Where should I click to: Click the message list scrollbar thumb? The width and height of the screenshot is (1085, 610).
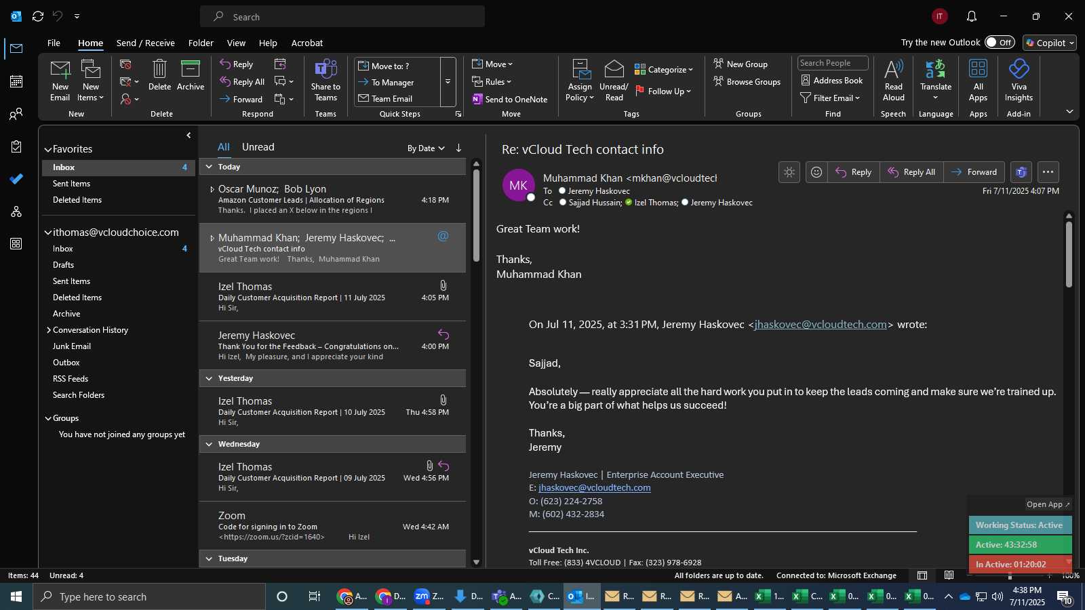pyautogui.click(x=476, y=216)
